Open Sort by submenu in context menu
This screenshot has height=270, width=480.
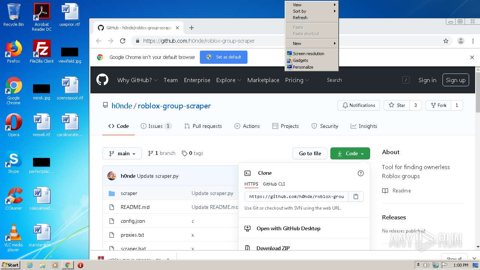click(x=312, y=11)
